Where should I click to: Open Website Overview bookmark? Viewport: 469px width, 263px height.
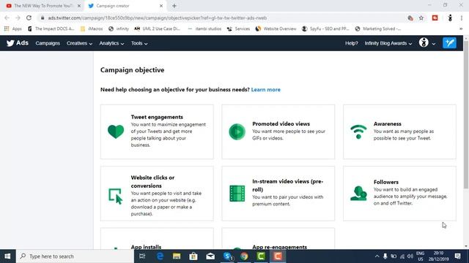(x=276, y=28)
